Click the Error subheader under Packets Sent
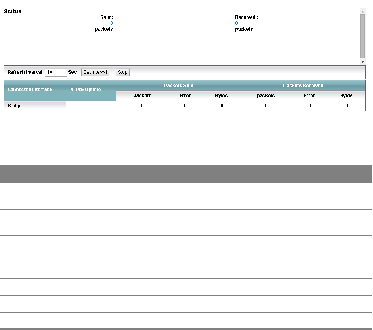Screen dimensions: 373x330 click(x=185, y=96)
